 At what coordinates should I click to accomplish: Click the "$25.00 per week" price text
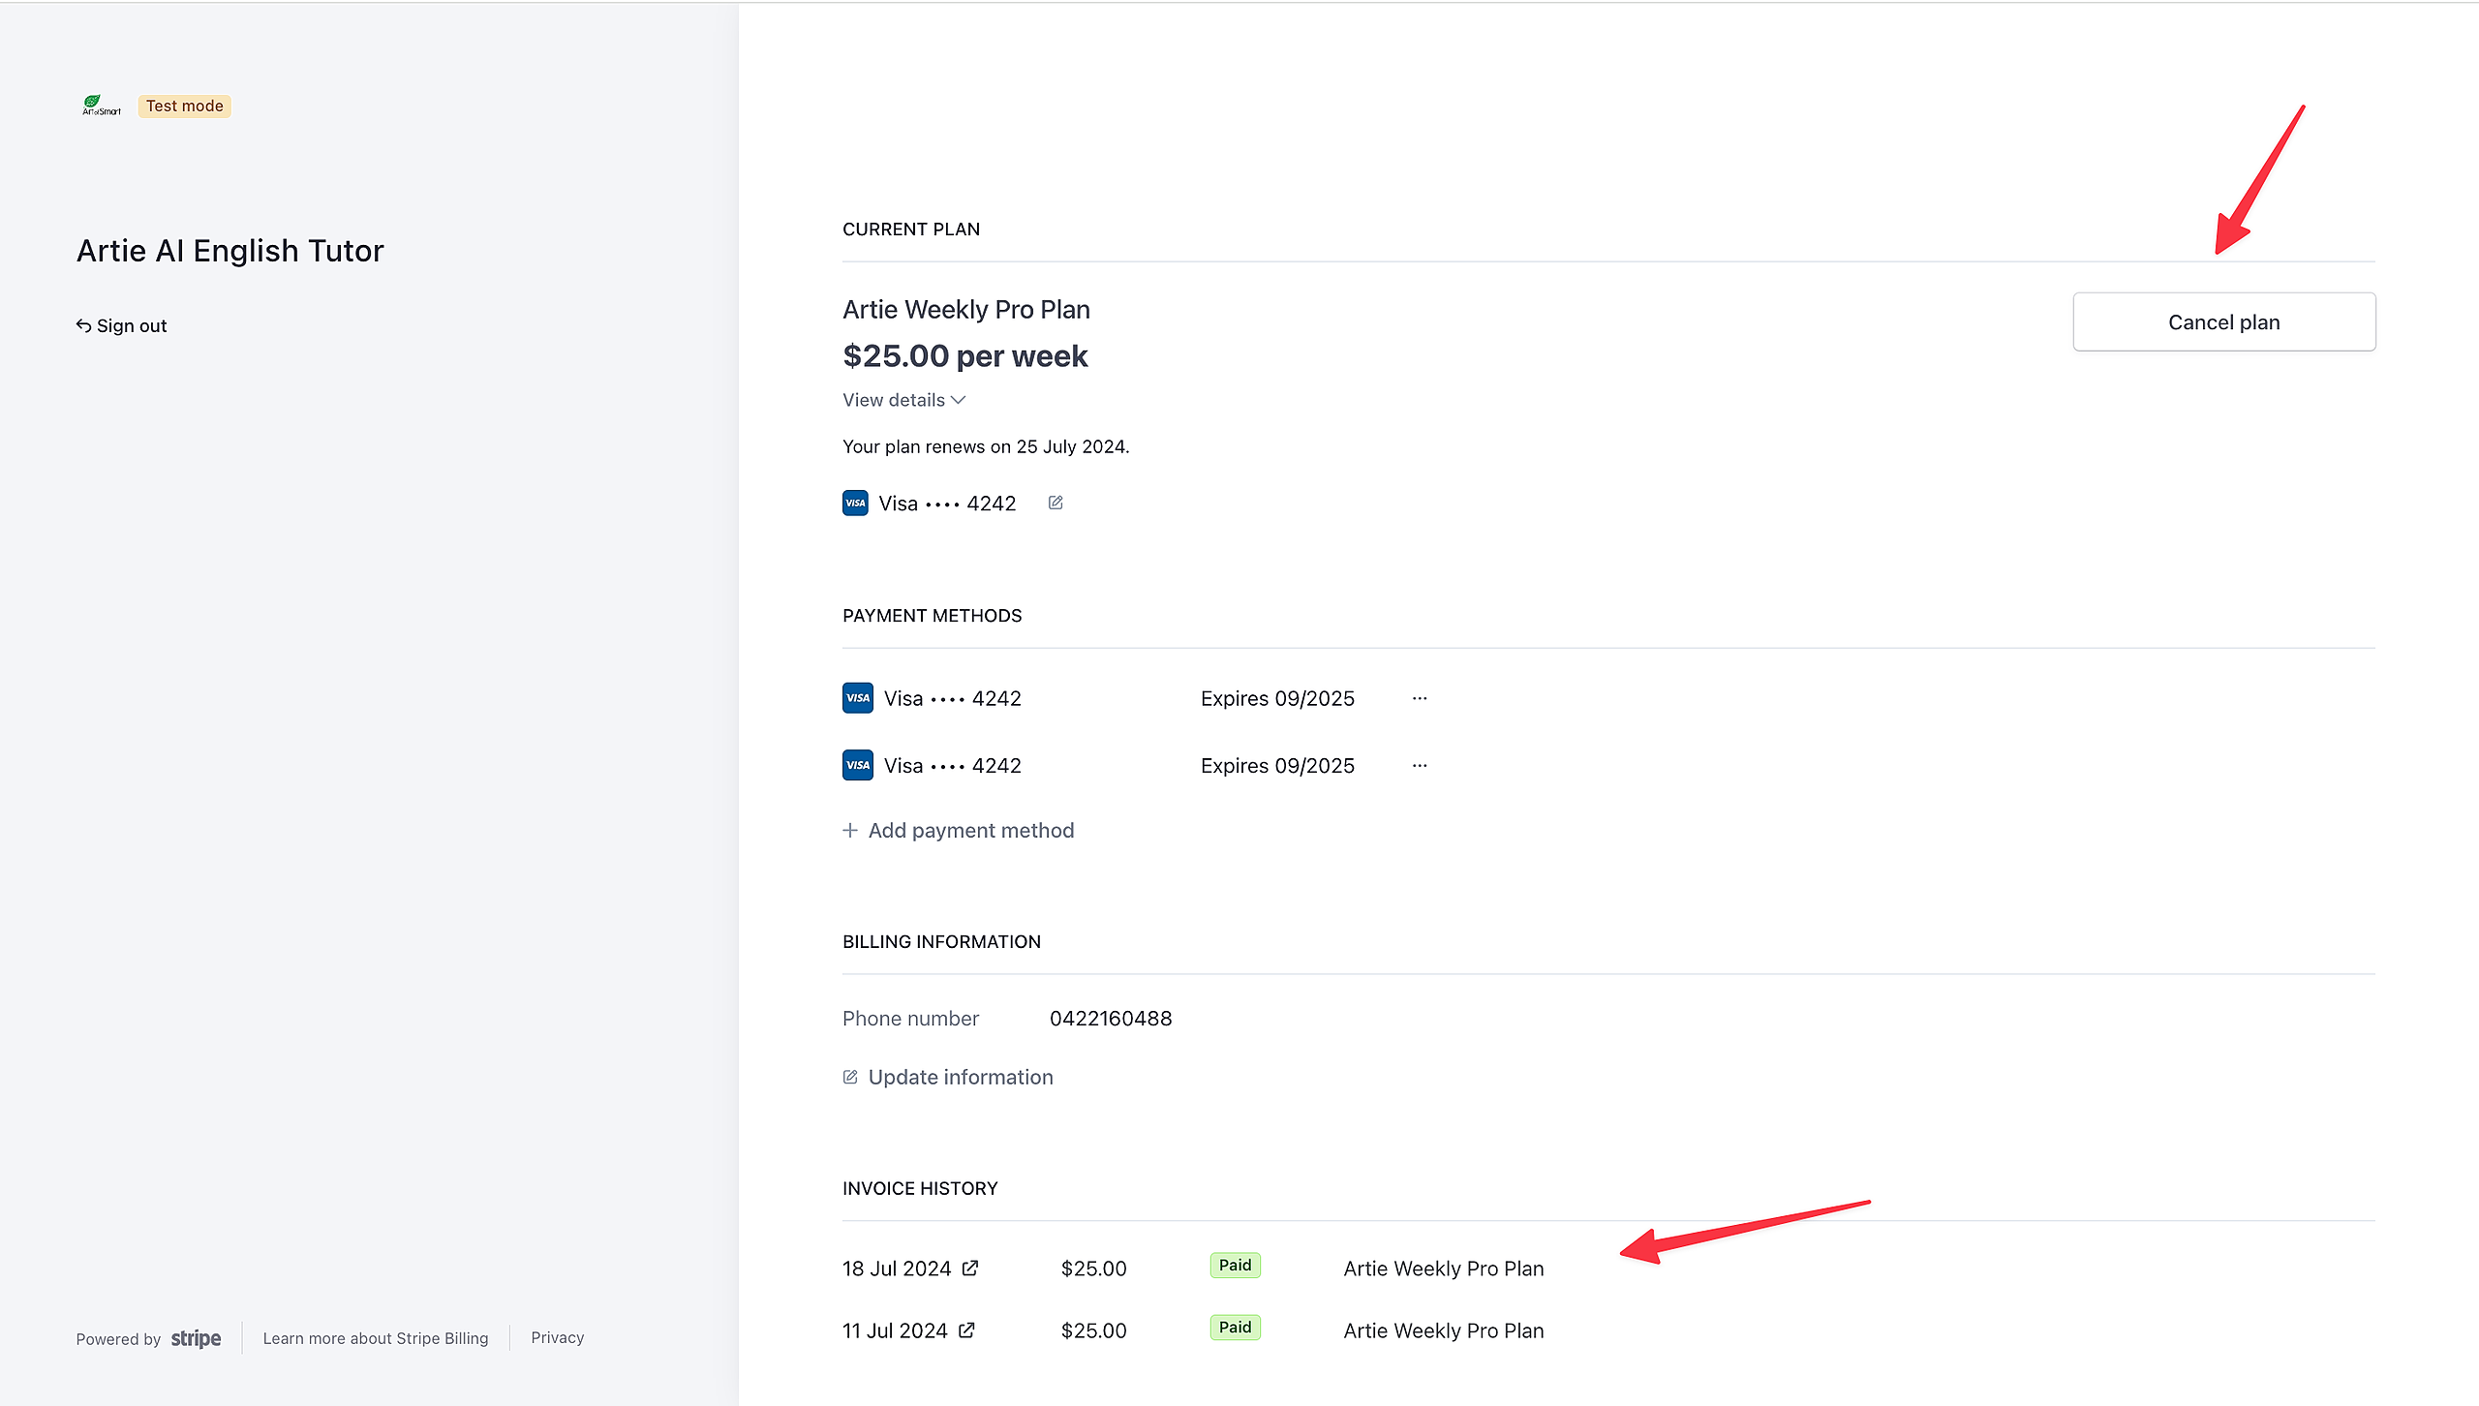click(965, 356)
